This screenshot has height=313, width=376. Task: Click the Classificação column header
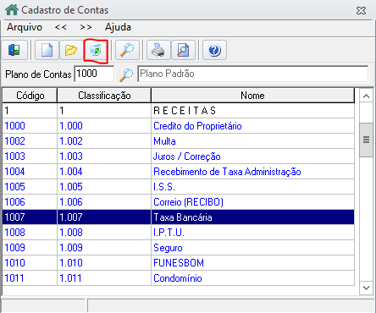pos(104,96)
